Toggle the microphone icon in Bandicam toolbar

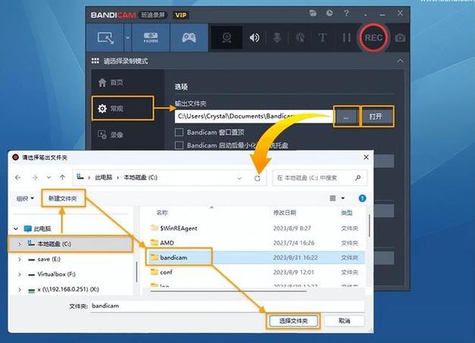point(277,38)
